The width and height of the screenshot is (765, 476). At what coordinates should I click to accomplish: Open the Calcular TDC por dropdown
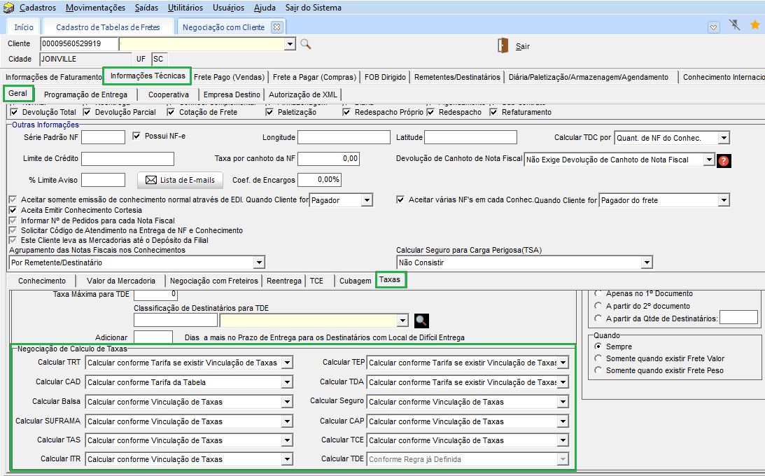[723, 138]
